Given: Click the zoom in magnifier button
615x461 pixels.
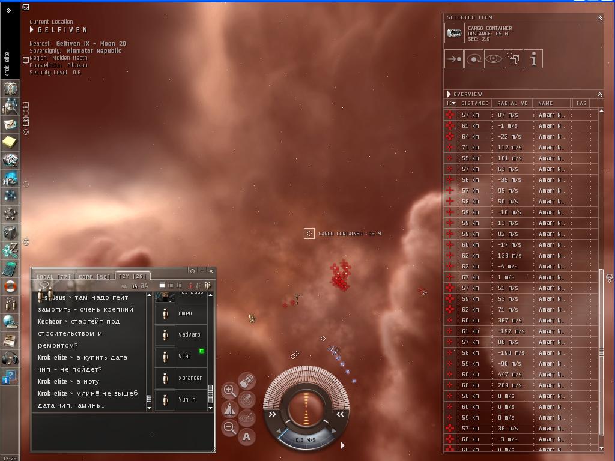Looking at the screenshot, I should coord(229,391).
